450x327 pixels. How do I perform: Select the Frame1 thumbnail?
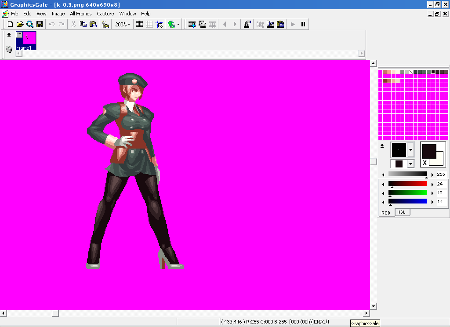(29, 39)
